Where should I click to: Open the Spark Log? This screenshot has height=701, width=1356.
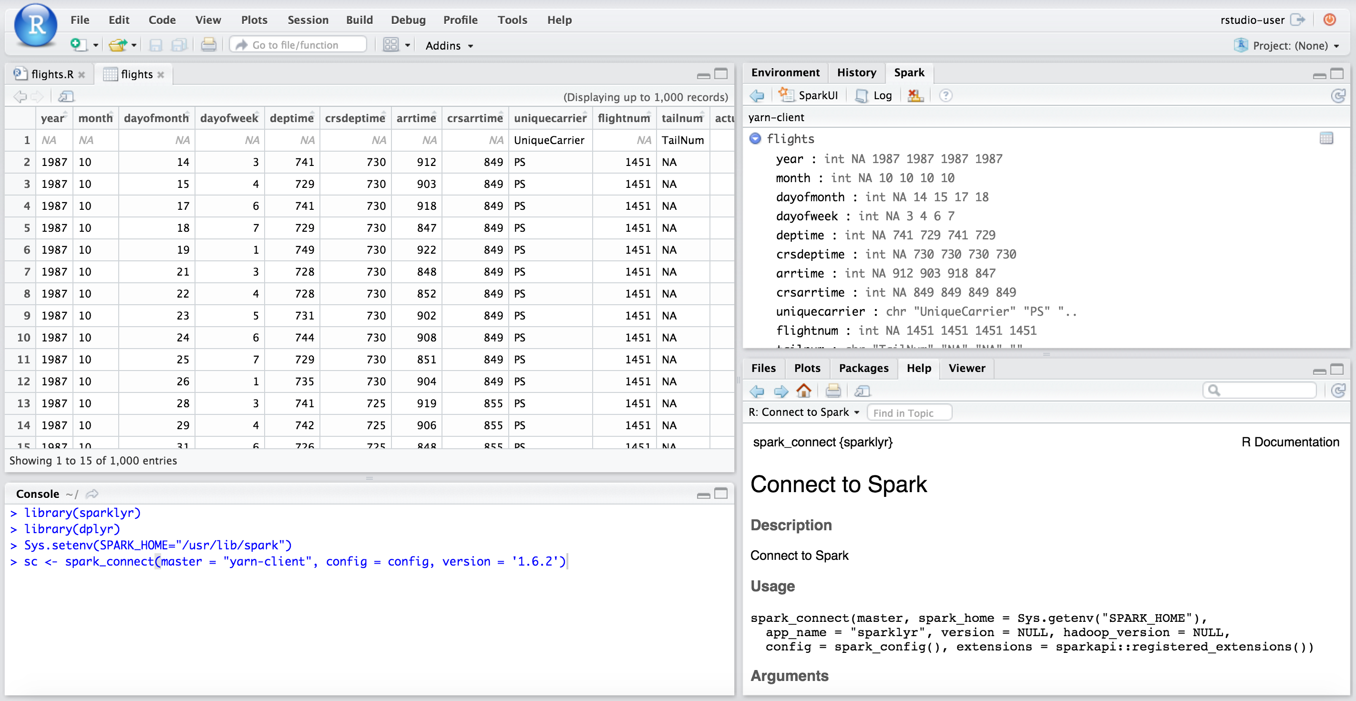(874, 95)
